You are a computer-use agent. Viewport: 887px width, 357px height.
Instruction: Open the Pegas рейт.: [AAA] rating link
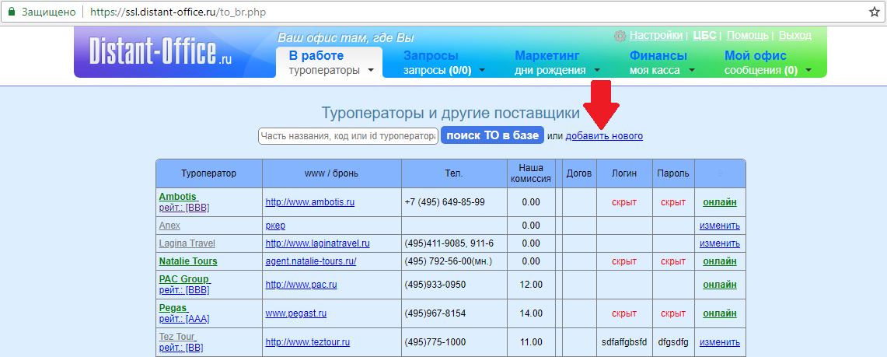[x=183, y=319]
